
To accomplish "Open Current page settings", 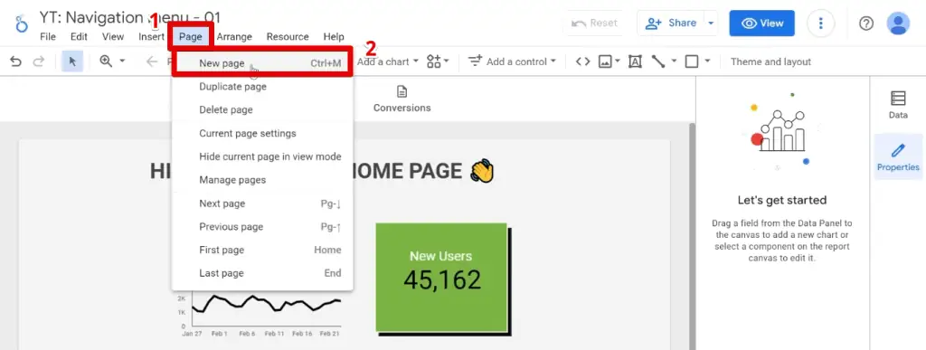I will (262, 133).
